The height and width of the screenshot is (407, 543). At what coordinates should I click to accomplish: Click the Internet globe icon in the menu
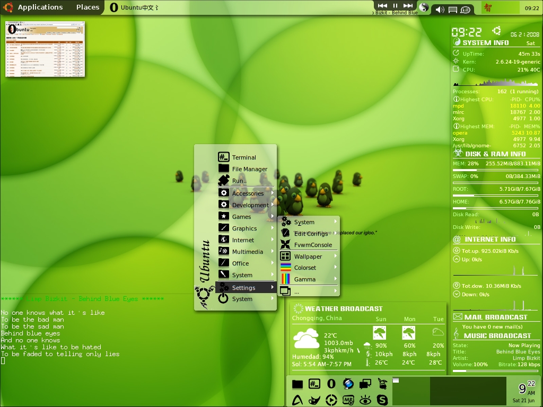pyautogui.click(x=223, y=240)
